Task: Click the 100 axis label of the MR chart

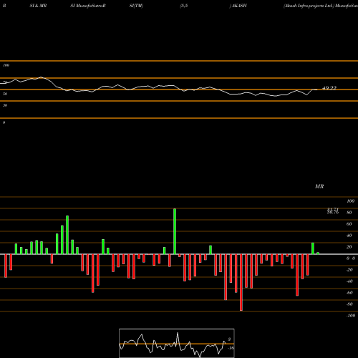Action: pyautogui.click(x=351, y=201)
